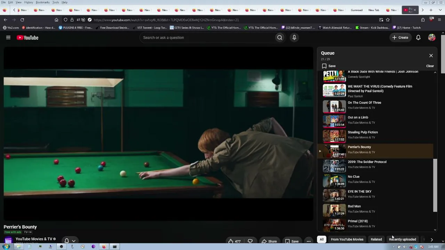This screenshot has width=445, height=250.
Task: Click the taskbar clock showing 3:45 AM
Action: (433, 247)
